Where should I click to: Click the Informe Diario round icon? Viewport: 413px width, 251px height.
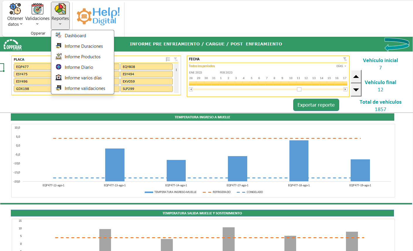[x=59, y=67]
